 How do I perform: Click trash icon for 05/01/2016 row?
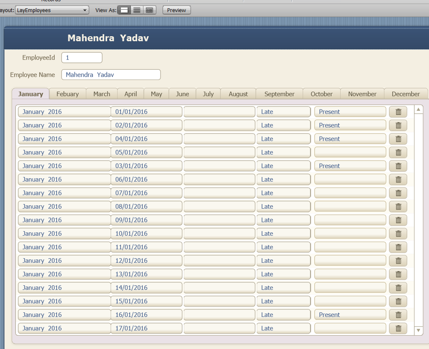398,152
